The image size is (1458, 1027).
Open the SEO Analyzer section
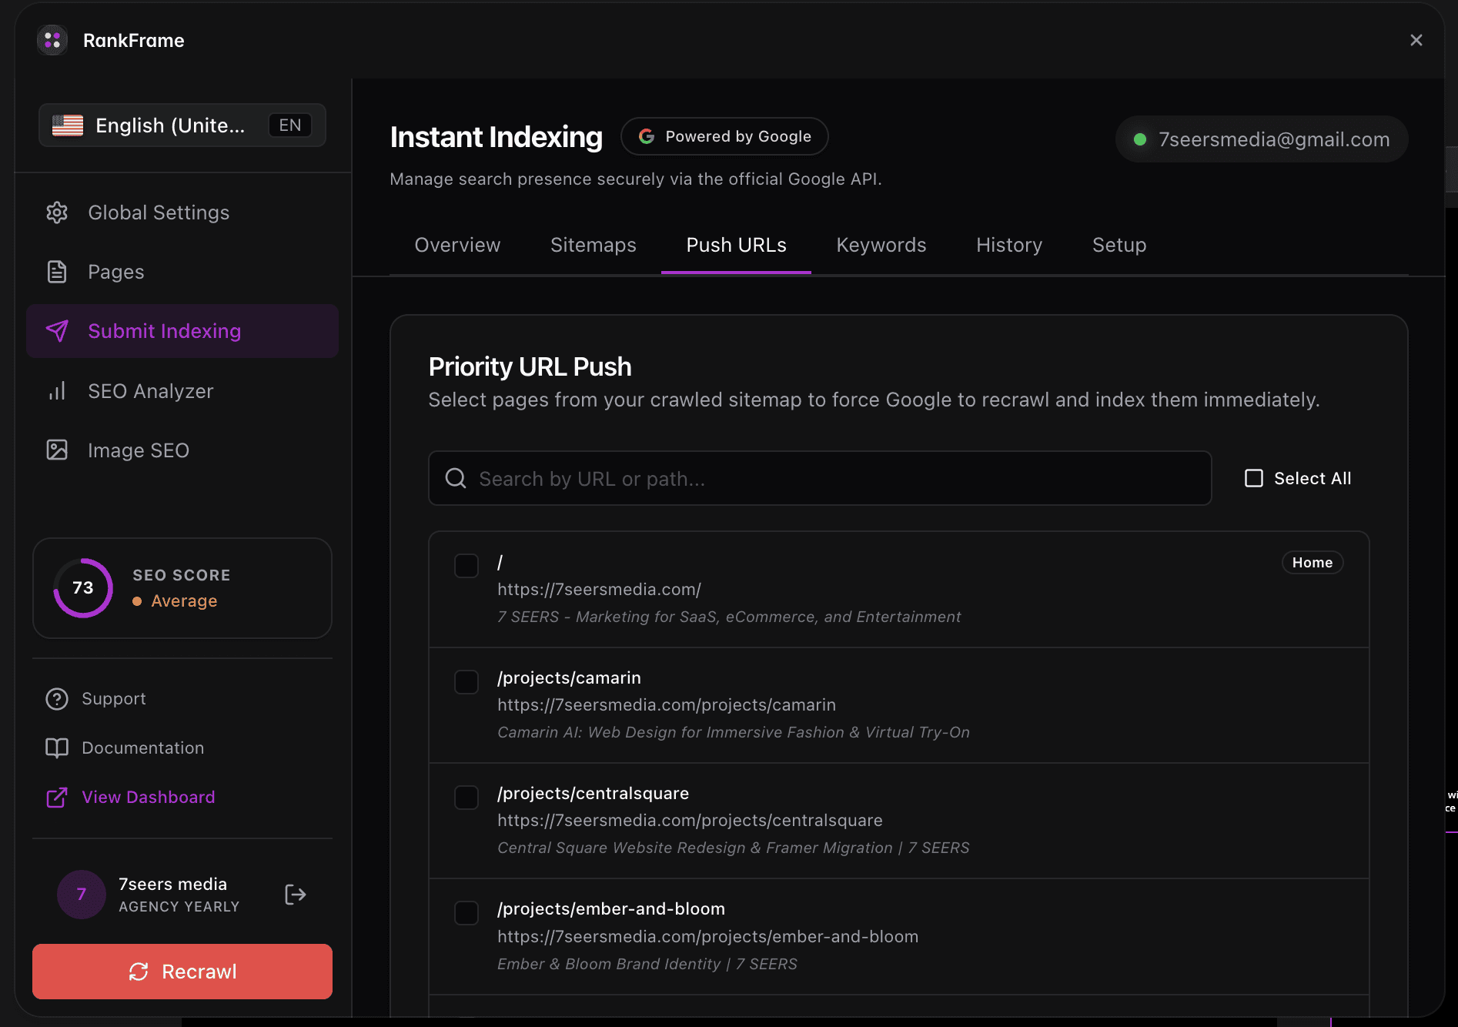coord(182,391)
